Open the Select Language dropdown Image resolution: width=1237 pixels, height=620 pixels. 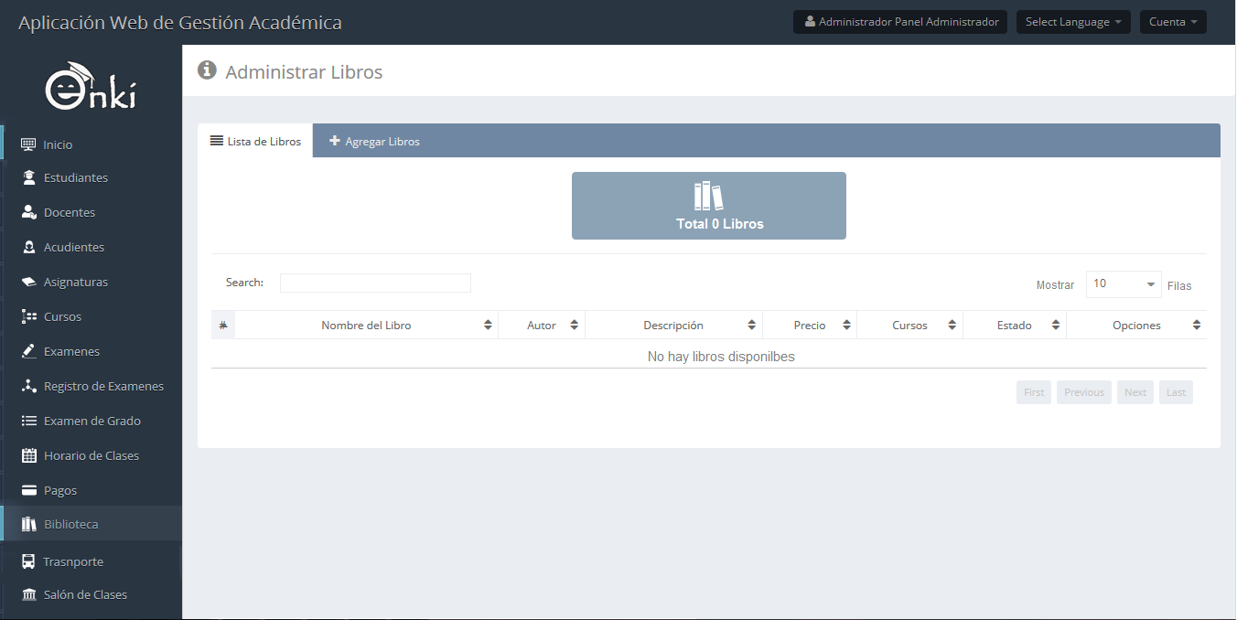click(1072, 22)
